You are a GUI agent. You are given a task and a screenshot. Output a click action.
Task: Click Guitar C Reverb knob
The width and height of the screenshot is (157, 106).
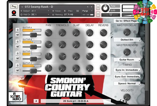104,56
